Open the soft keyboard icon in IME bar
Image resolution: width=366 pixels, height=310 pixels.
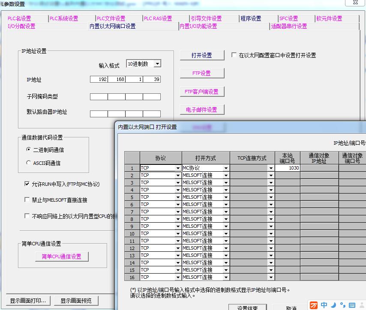[352, 305]
